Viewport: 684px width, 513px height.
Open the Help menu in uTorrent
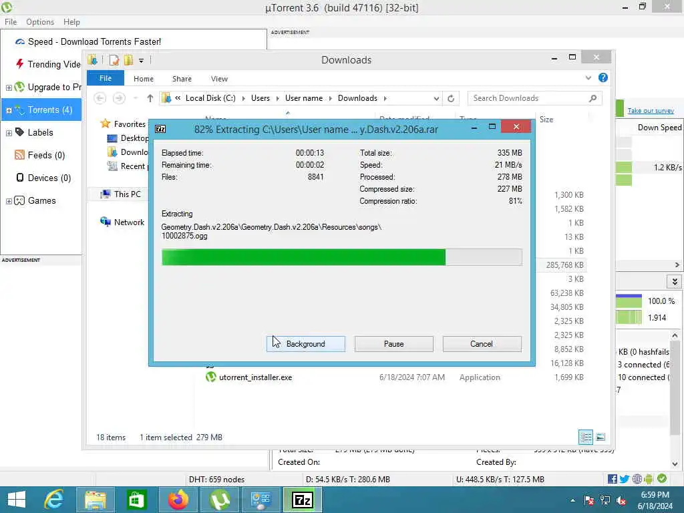[71, 22]
